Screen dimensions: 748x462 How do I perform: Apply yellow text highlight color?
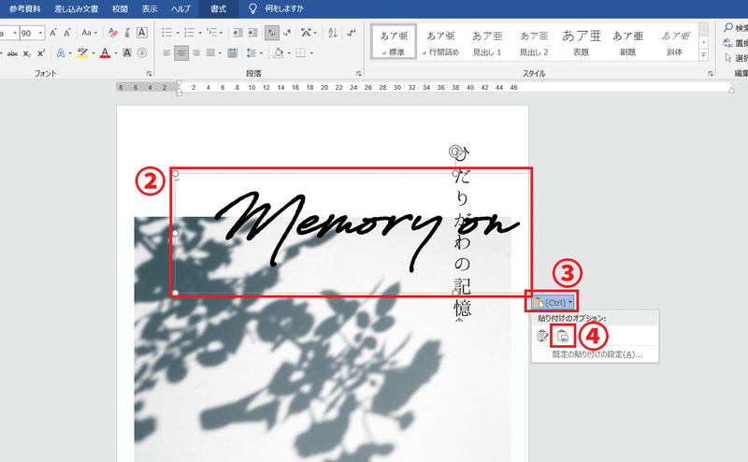tap(83, 52)
